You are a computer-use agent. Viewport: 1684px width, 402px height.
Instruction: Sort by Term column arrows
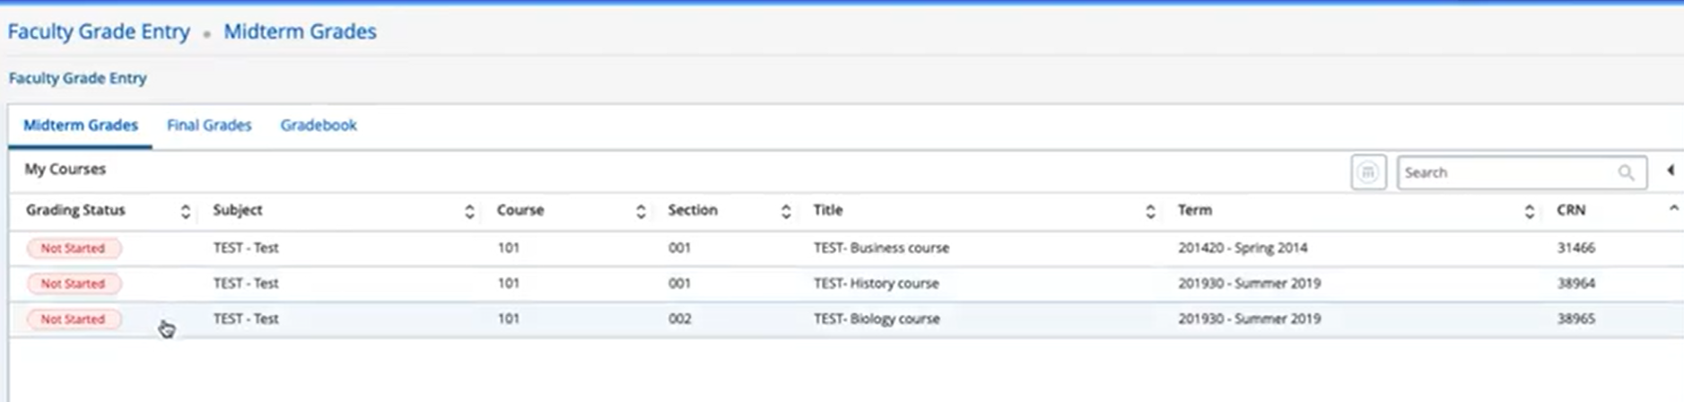[1529, 212]
